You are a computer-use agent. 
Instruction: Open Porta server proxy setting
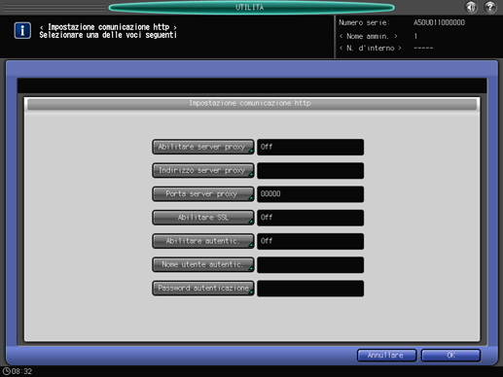pyautogui.click(x=203, y=194)
